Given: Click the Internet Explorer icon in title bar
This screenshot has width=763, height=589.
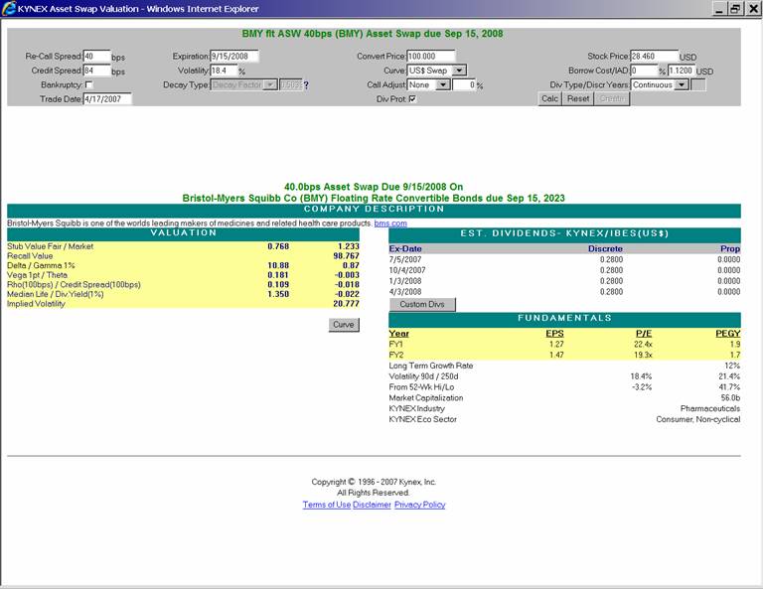Looking at the screenshot, I should pyautogui.click(x=8, y=8).
